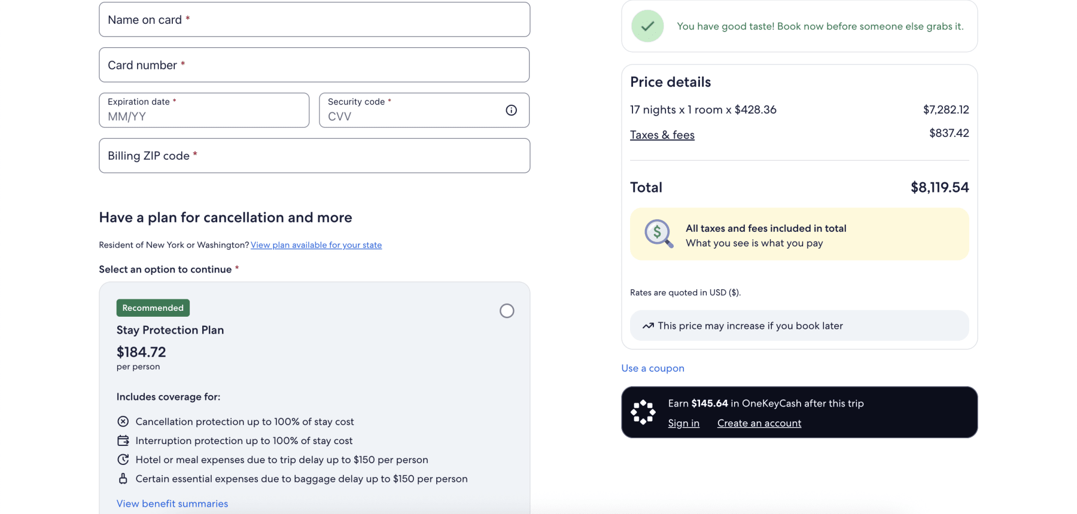Image resolution: width=1077 pixels, height=514 pixels.
Task: Click the interruption protection calendar icon
Action: point(123,440)
